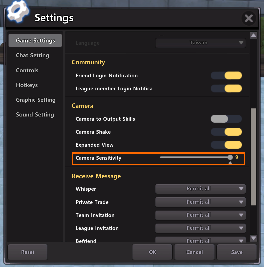Open the Language dropdown showing Taiwan
Screen dimensions: 264x267
point(201,43)
